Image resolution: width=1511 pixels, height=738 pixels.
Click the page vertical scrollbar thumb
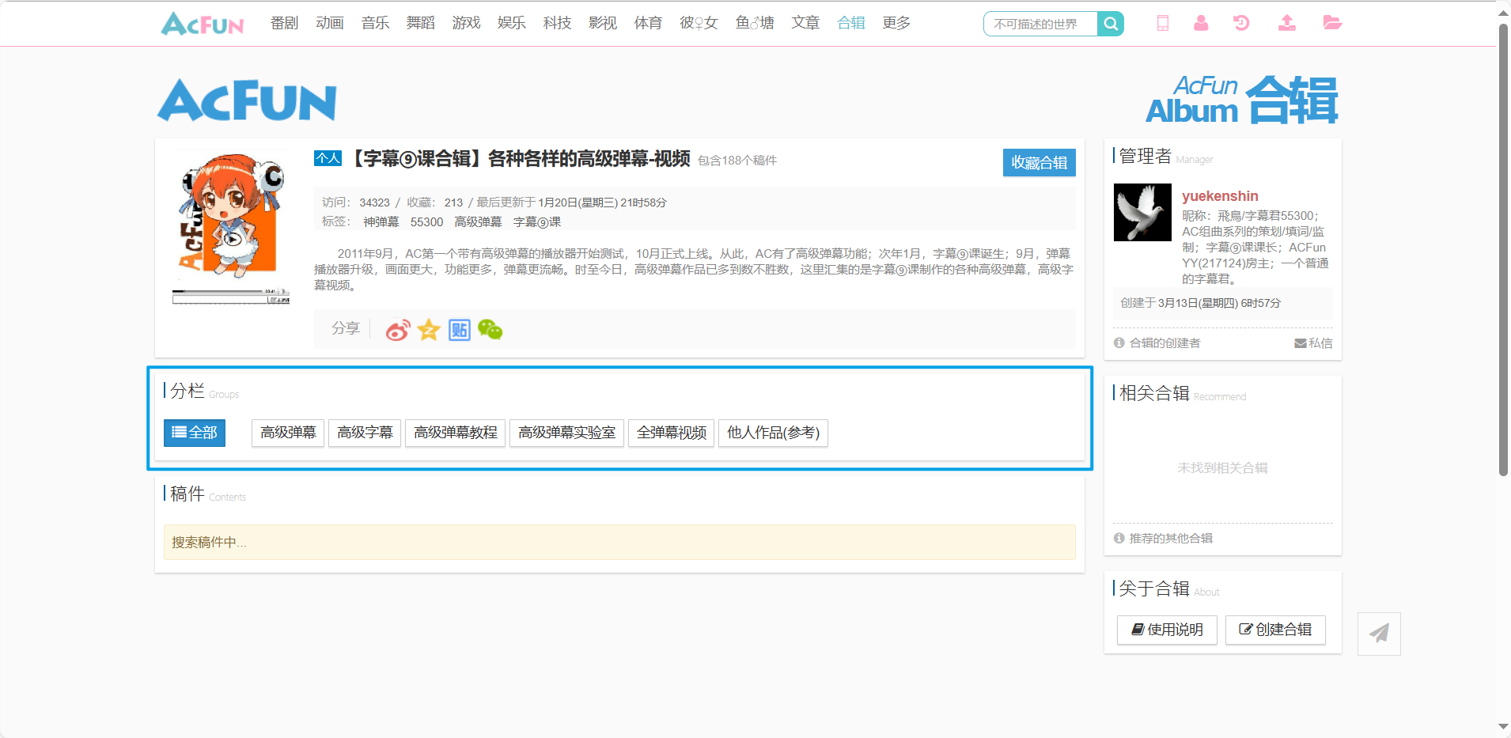pyautogui.click(x=1504, y=249)
